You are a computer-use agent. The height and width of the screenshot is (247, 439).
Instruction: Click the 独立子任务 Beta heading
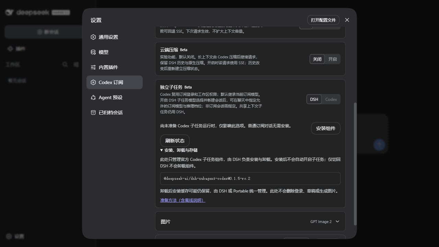coord(176,87)
